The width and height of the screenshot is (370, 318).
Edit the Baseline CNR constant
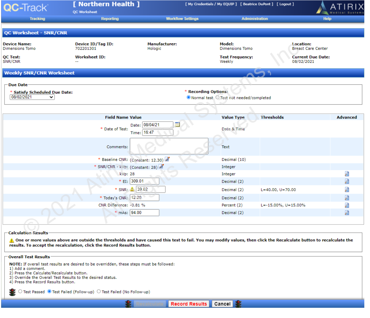(167, 159)
